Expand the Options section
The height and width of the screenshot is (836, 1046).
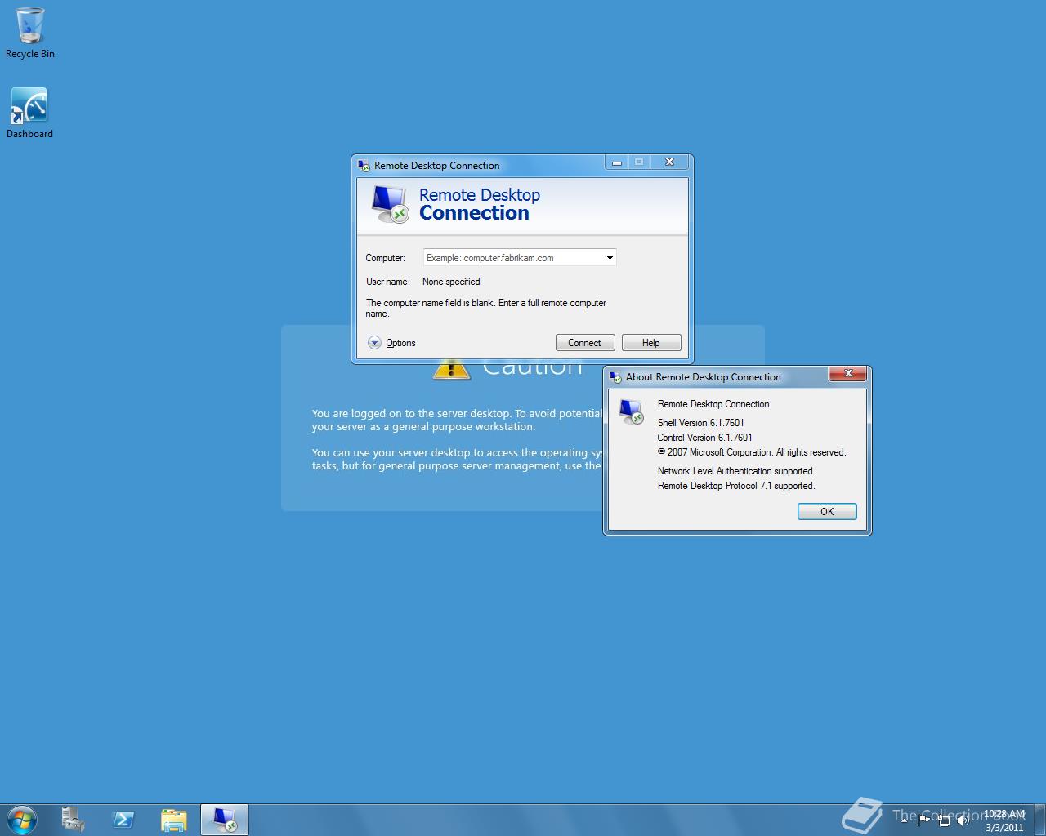[391, 343]
